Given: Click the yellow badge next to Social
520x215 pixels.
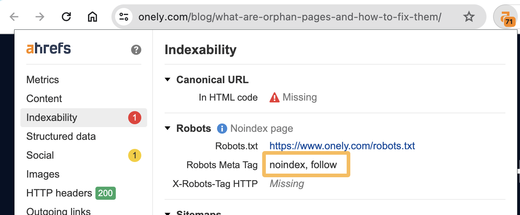Looking at the screenshot, I should 134,155.
